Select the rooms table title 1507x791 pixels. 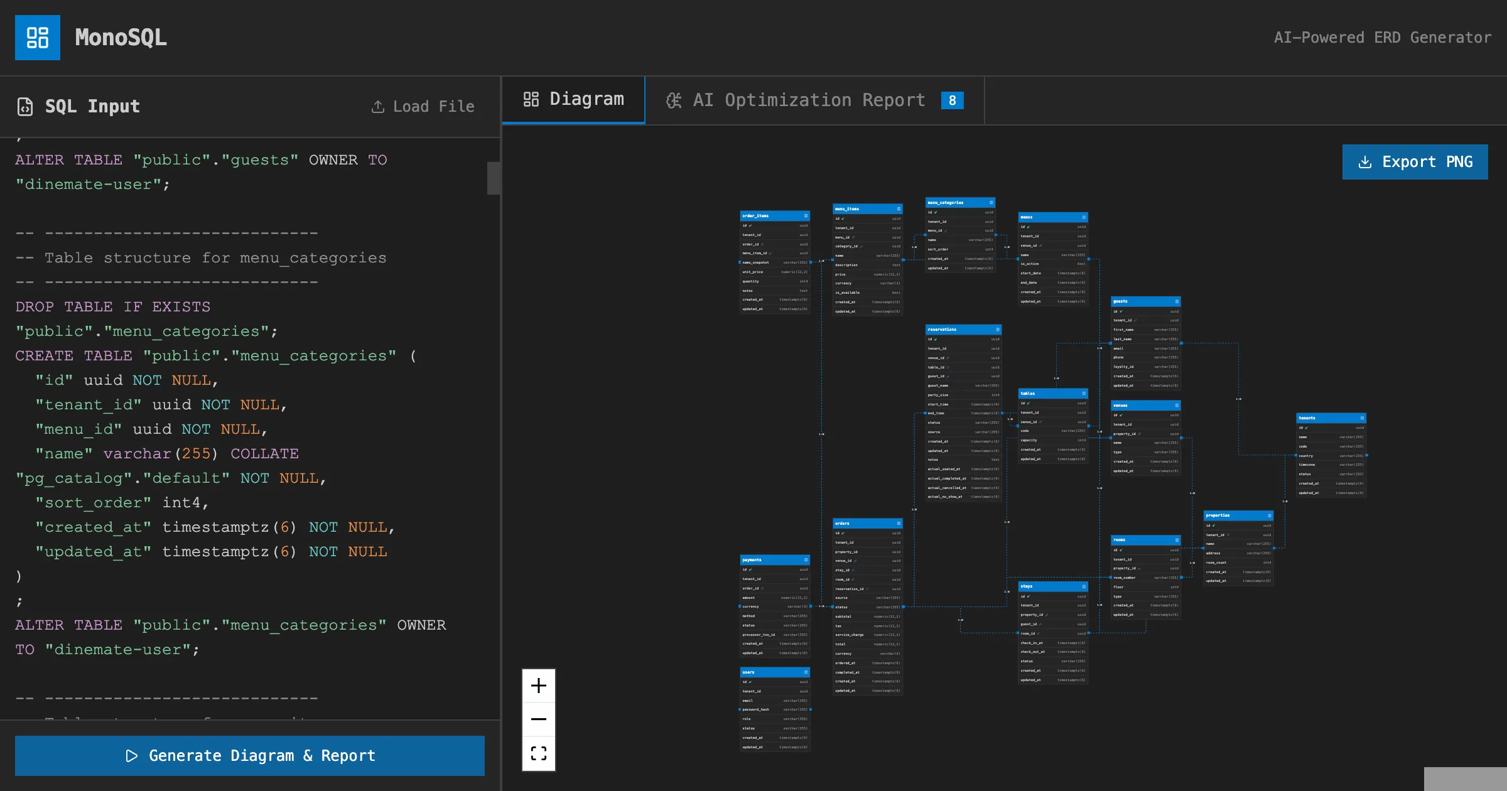(1119, 540)
